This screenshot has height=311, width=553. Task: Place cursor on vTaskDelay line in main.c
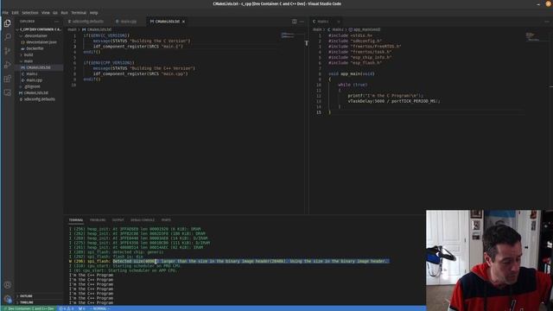pos(394,101)
